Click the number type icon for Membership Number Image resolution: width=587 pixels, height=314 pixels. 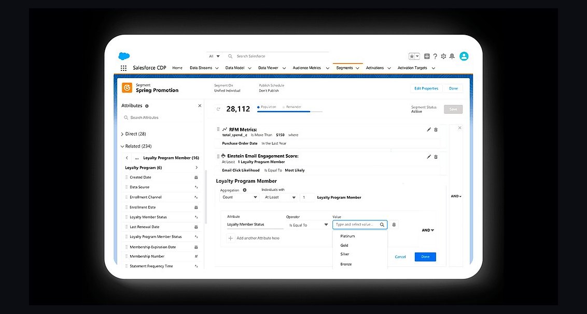196,257
